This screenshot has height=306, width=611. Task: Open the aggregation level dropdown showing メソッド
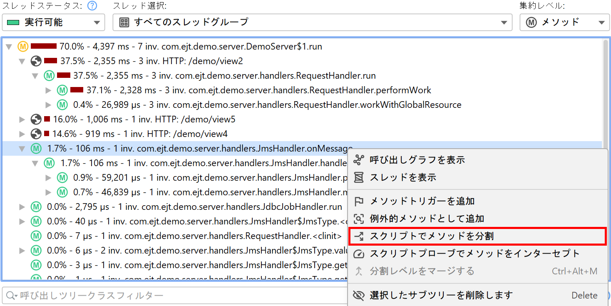click(x=564, y=22)
